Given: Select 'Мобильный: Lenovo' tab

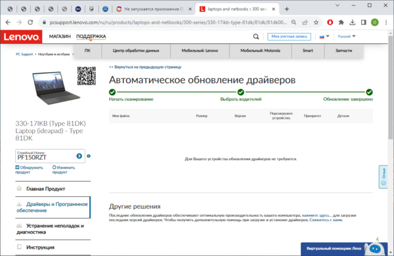Looking at the screenshot, I should click(200, 51).
